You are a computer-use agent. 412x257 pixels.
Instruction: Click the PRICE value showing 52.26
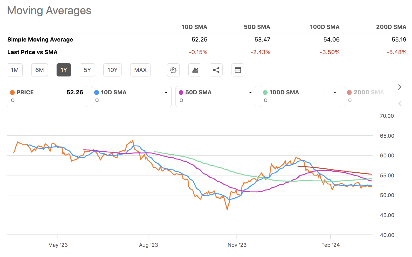tap(75, 92)
